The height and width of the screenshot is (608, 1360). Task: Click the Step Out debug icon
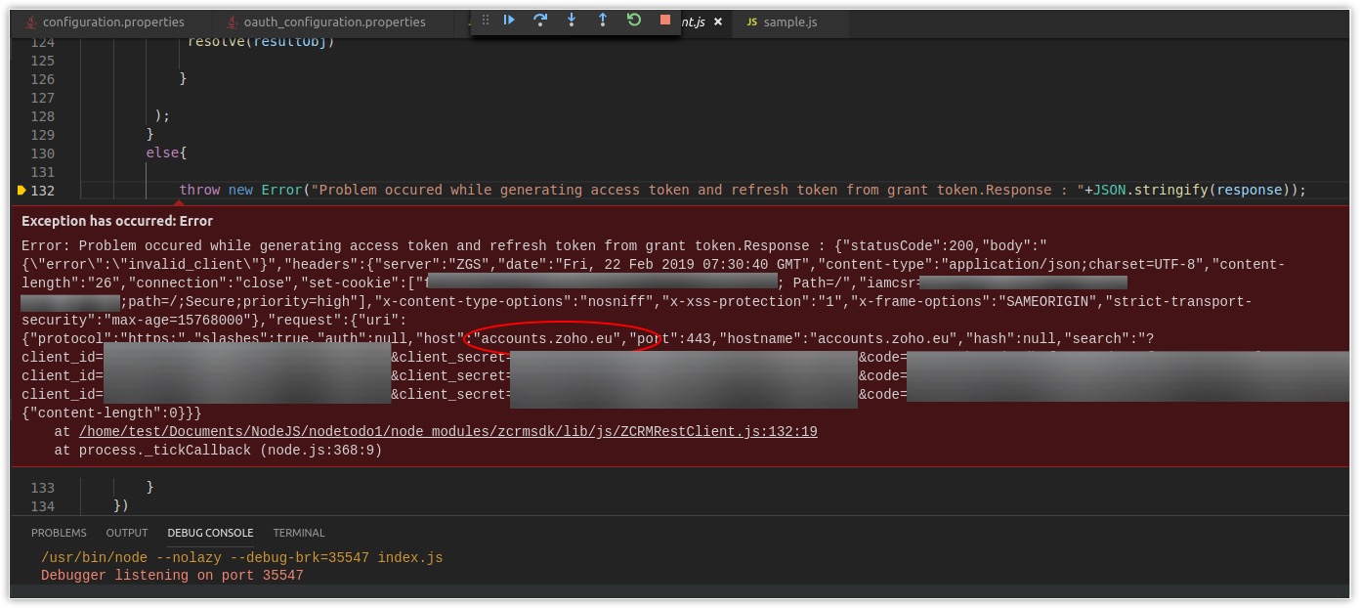tap(603, 20)
